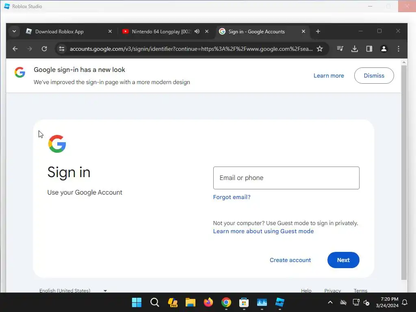Show hidden system tray icons
Image resolution: width=416 pixels, height=312 pixels.
tap(330, 302)
